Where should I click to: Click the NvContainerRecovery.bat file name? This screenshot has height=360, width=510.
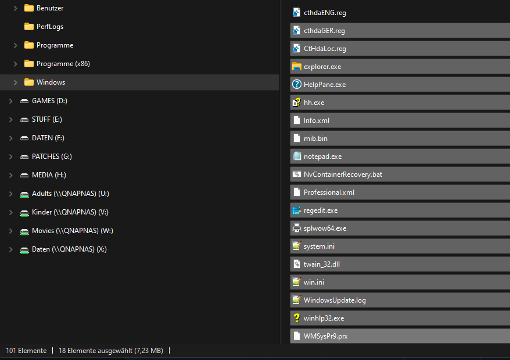(x=343, y=174)
